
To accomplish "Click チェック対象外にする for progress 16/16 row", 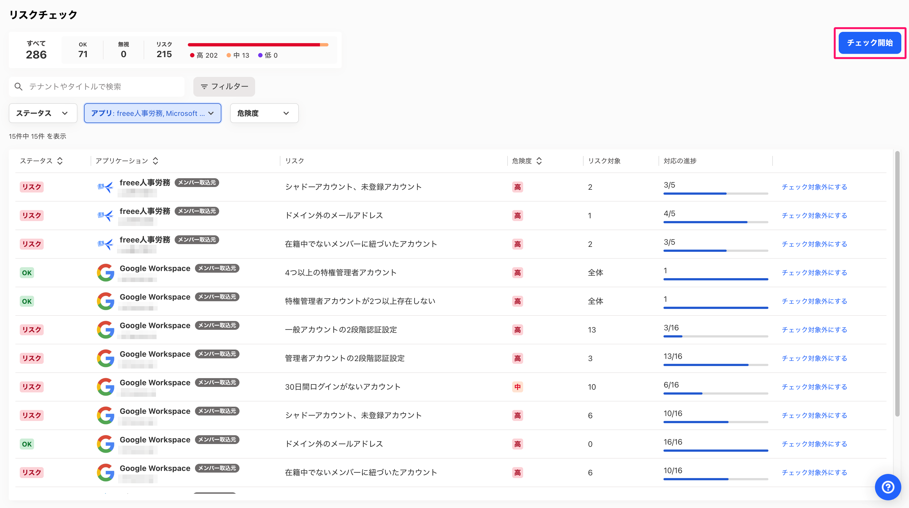I will coord(814,444).
